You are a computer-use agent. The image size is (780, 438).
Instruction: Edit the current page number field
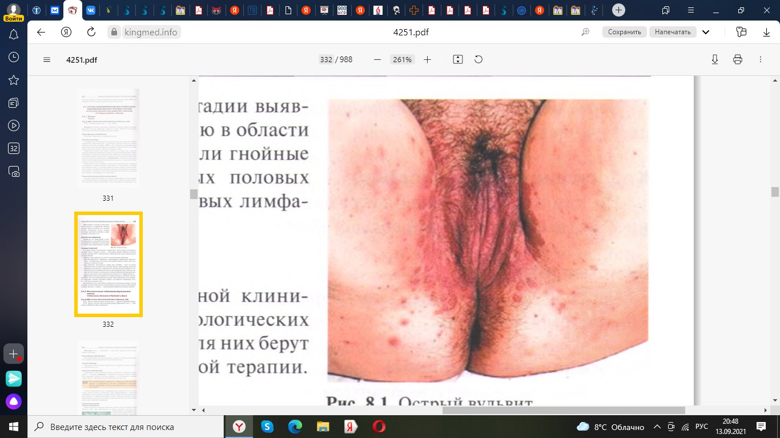pos(326,60)
